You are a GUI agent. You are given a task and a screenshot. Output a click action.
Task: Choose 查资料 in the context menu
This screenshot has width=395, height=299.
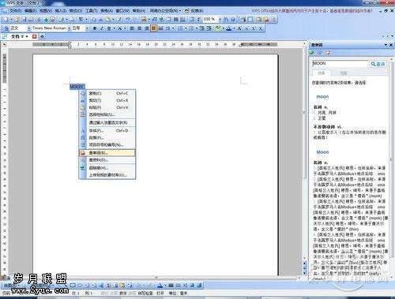(x=107, y=160)
